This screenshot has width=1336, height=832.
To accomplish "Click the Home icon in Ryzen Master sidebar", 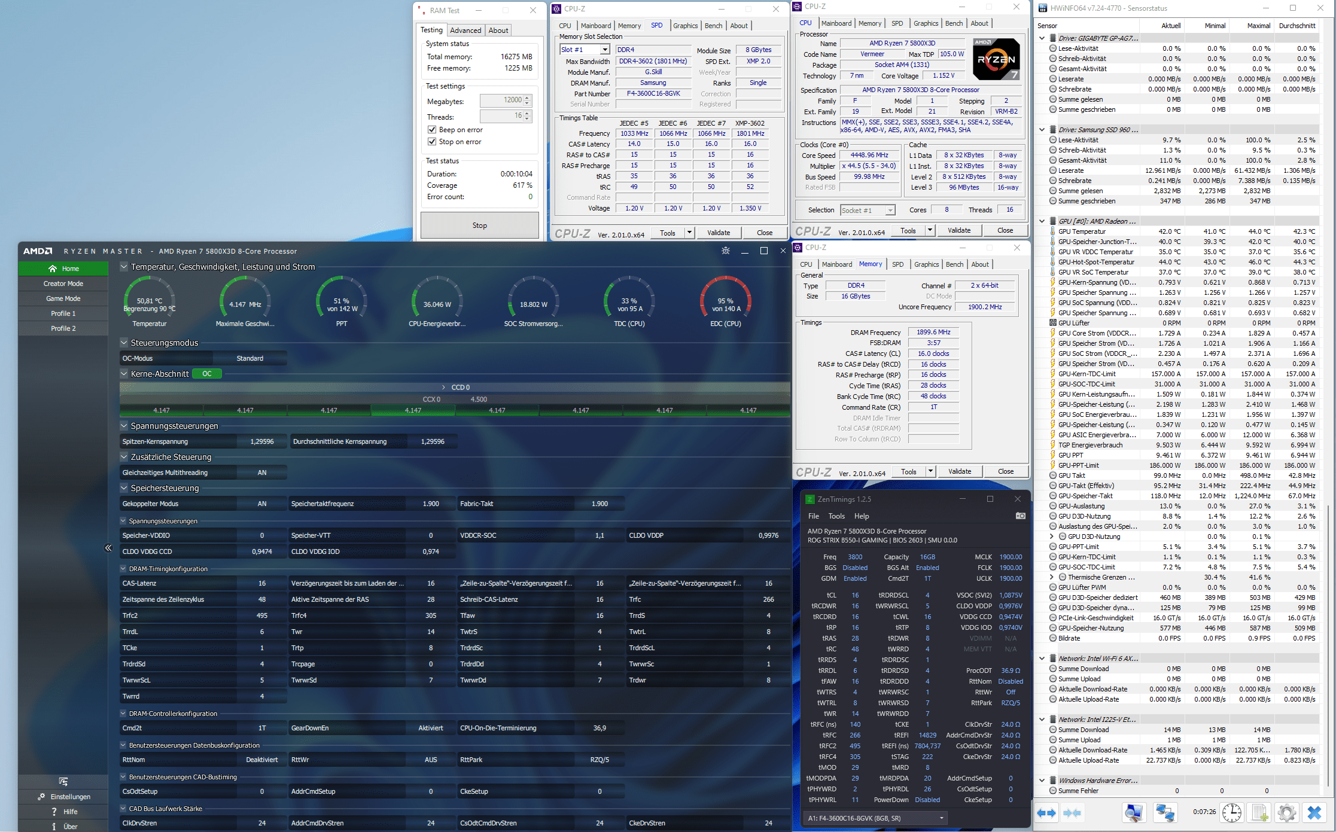I will pyautogui.click(x=53, y=269).
